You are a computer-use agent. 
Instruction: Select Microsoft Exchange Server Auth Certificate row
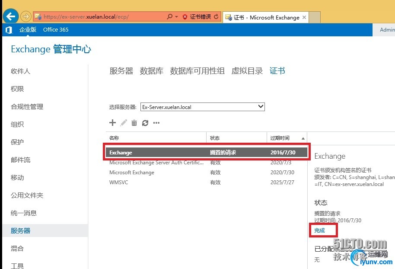(x=207, y=163)
